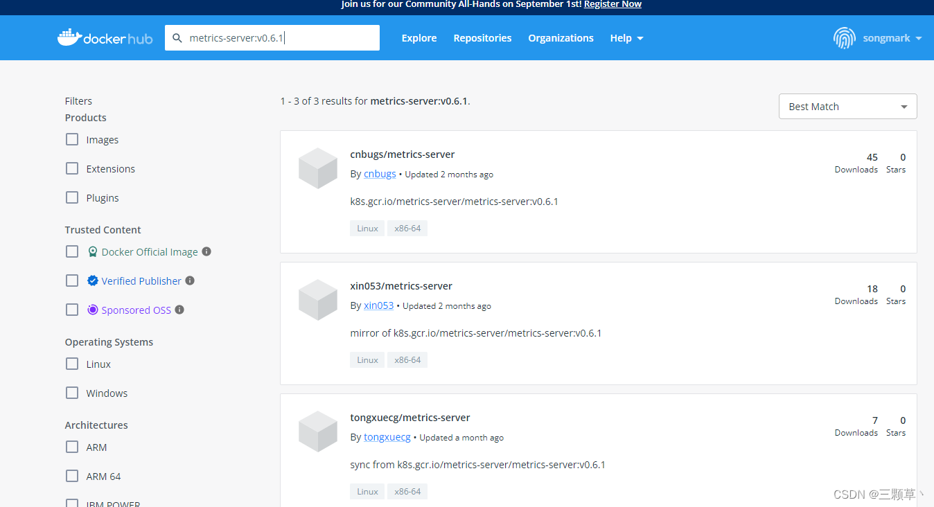The image size is (934, 507).
Task: Click the x86-64 tag on xin053 result
Action: pos(407,359)
